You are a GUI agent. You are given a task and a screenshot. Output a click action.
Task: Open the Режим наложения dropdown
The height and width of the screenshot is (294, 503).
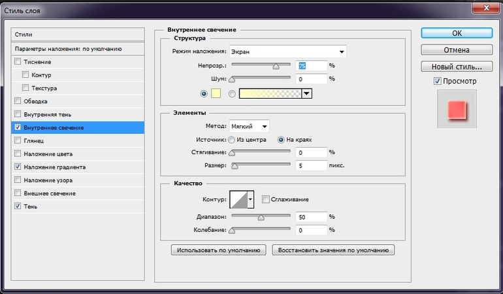coord(287,52)
